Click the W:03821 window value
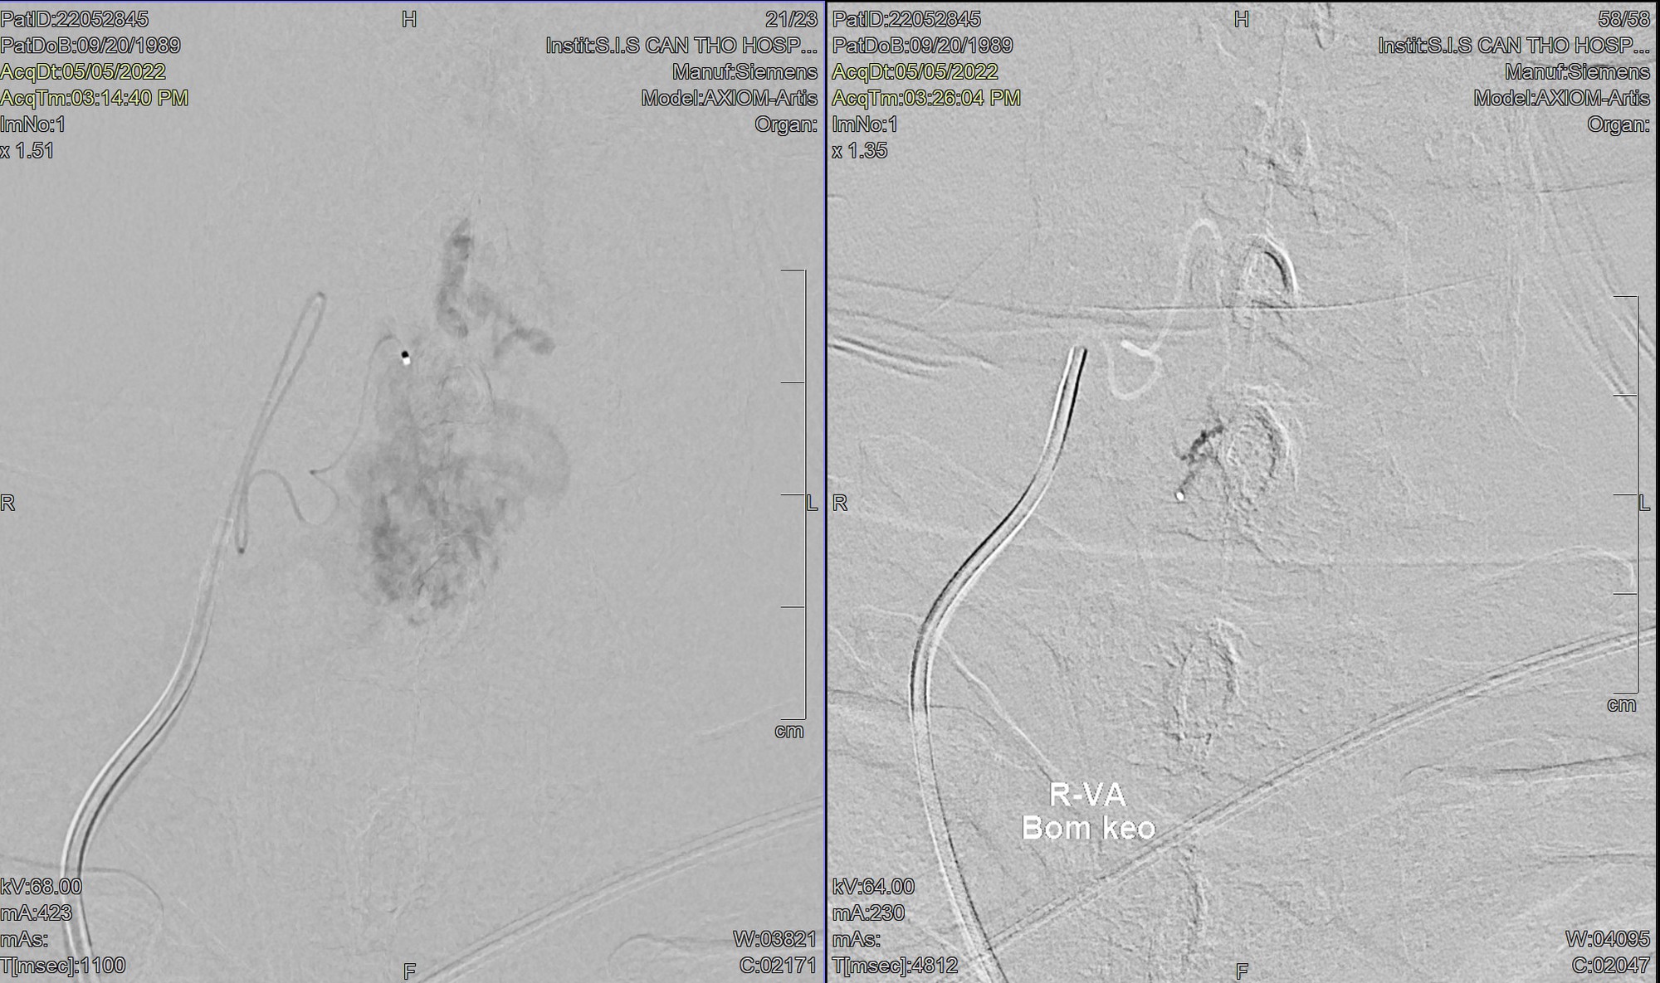The width and height of the screenshot is (1660, 983). [775, 939]
